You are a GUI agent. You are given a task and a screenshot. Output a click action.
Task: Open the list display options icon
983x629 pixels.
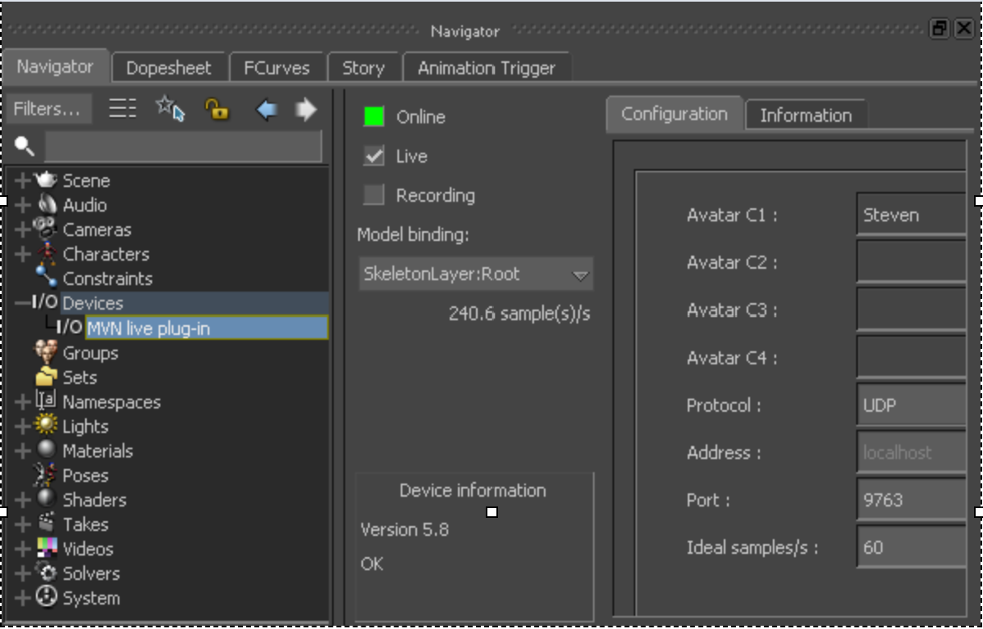(x=121, y=107)
